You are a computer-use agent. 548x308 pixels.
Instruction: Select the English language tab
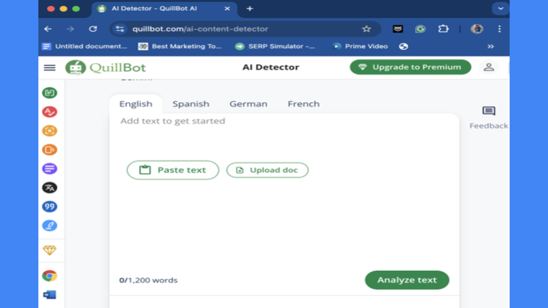pyautogui.click(x=136, y=104)
